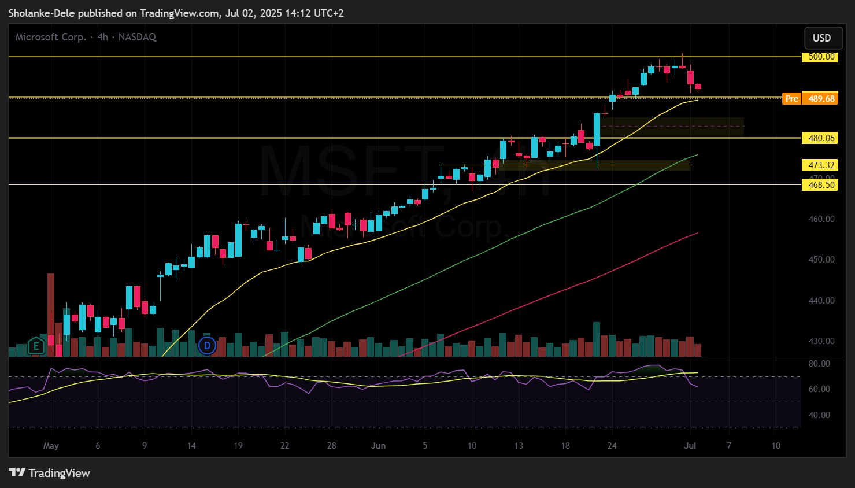Click the tall red volume bar near May
855x488 pixels.
tap(51, 315)
